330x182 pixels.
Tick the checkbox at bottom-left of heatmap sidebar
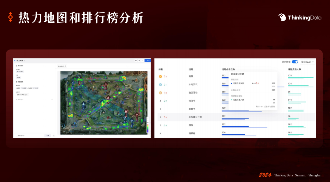tap(16, 136)
